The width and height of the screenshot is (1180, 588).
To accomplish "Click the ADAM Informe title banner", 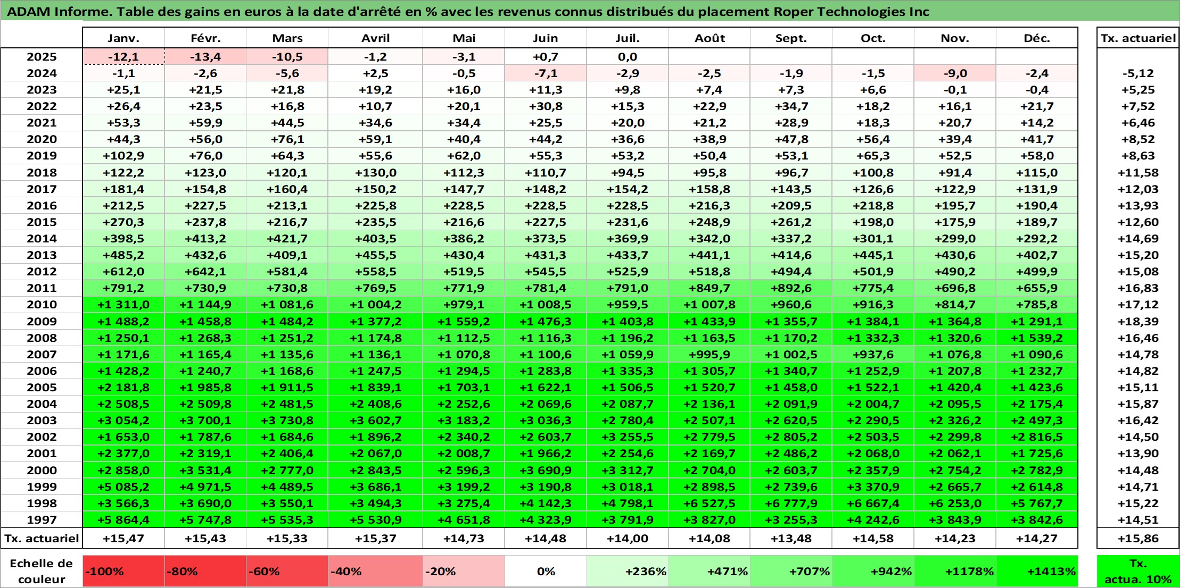I will (590, 12).
